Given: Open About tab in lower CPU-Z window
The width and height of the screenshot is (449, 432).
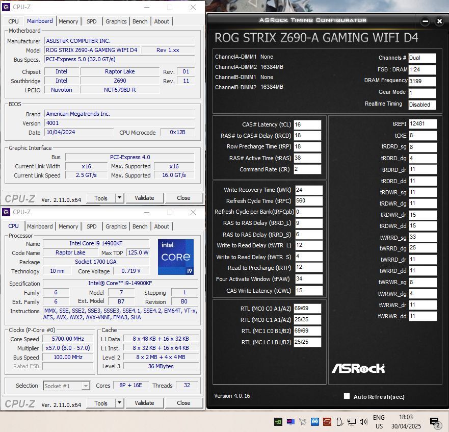Looking at the screenshot, I should click(162, 226).
